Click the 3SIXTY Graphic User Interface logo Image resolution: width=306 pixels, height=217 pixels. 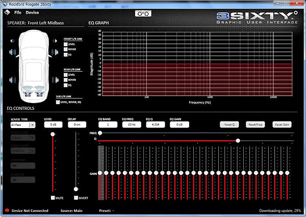pyautogui.click(x=257, y=18)
